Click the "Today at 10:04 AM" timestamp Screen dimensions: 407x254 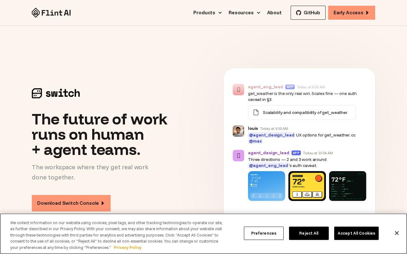click(x=318, y=153)
